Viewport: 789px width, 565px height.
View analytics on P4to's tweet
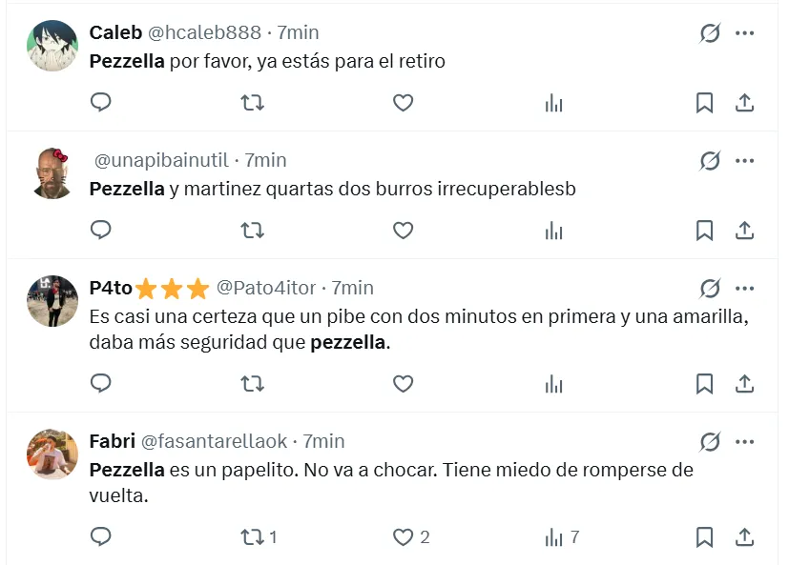554,383
